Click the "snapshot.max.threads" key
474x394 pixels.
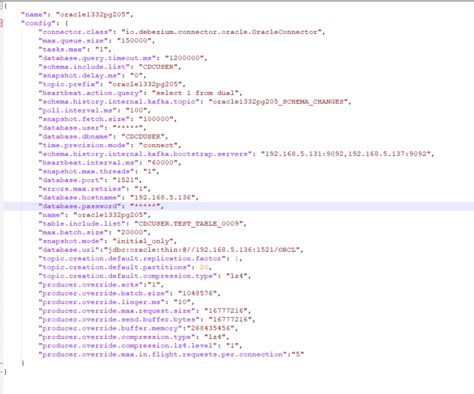[x=86, y=171]
